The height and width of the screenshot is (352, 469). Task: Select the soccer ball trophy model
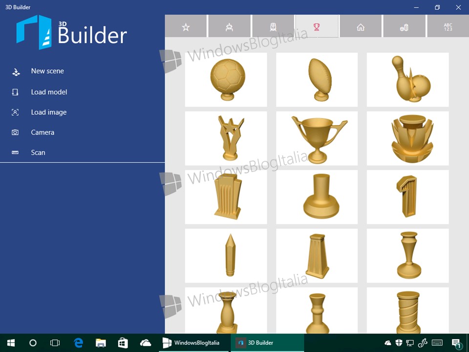click(x=226, y=80)
